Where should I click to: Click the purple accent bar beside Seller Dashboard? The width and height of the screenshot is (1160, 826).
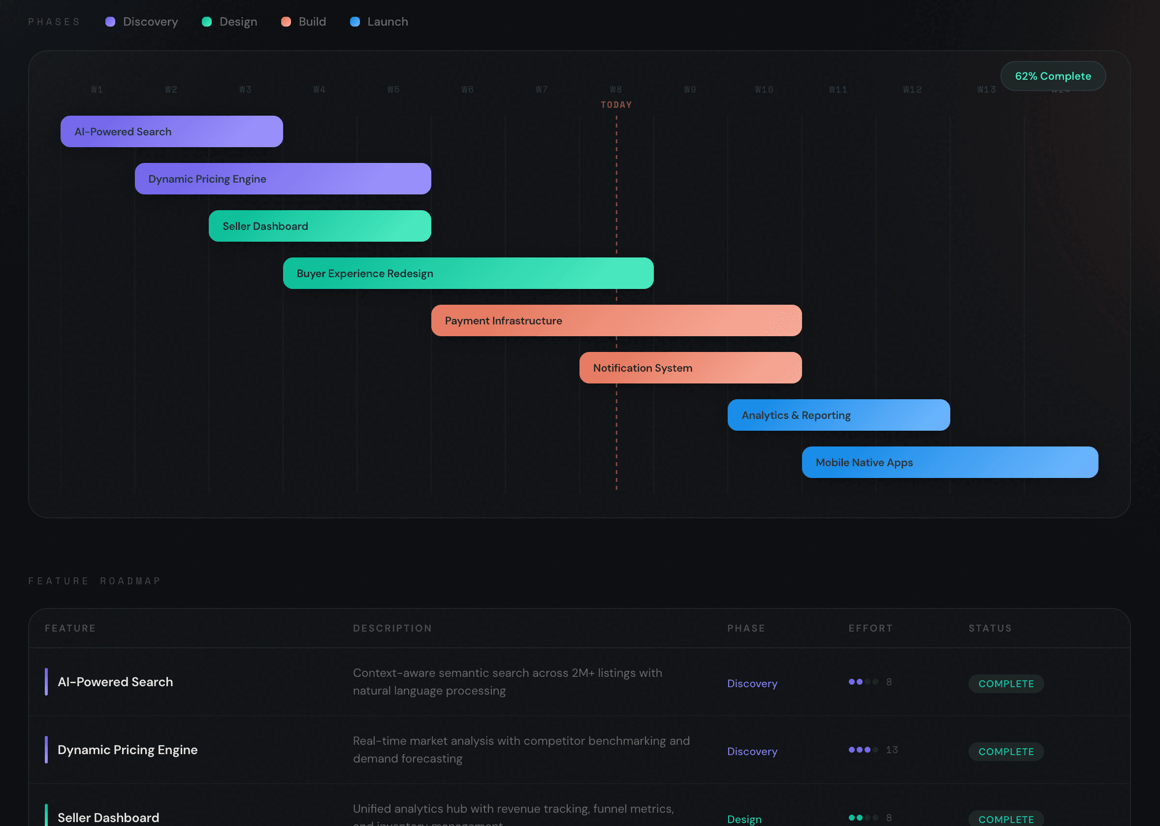point(47,815)
